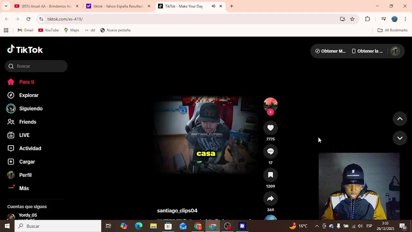Open Copilot from the taskbar

(x=124, y=226)
